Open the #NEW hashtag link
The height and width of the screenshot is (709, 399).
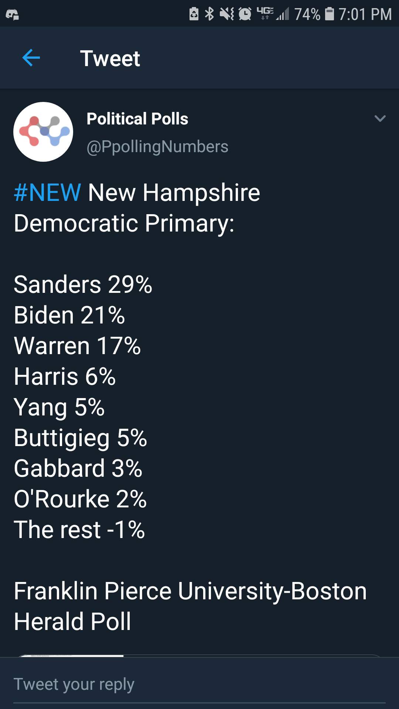(47, 192)
